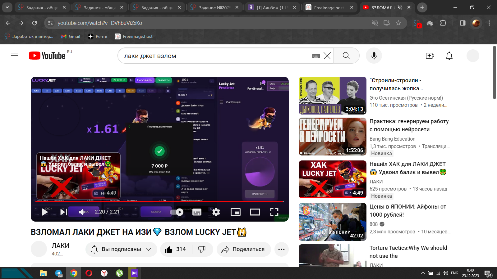Open the on-screen keyboard in search box
This screenshot has width=497, height=279.
click(x=316, y=56)
